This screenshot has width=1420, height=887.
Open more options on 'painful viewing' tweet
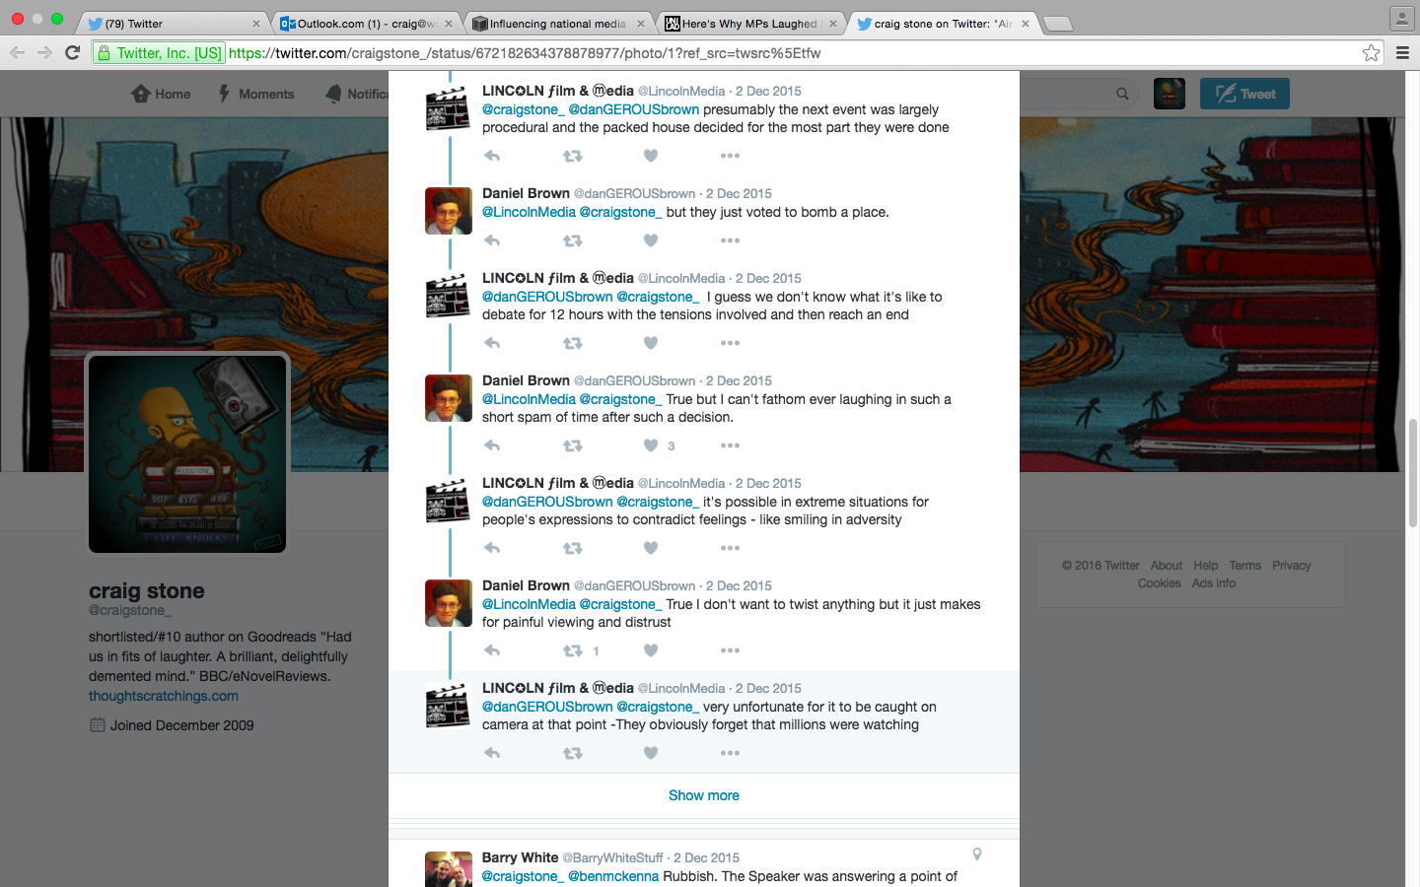(730, 650)
